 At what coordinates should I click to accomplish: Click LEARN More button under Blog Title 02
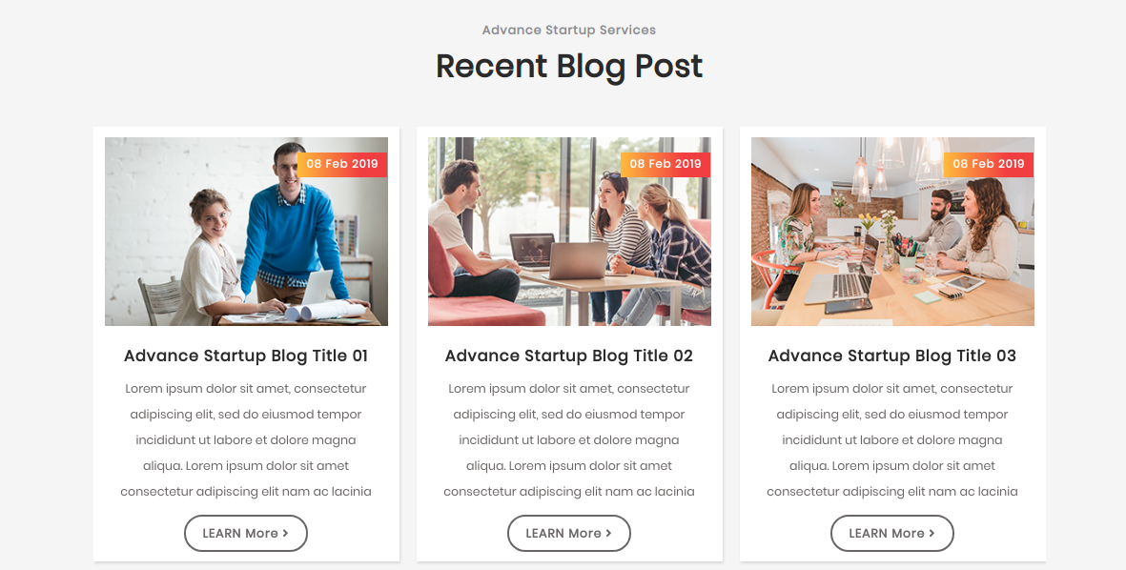[569, 534]
